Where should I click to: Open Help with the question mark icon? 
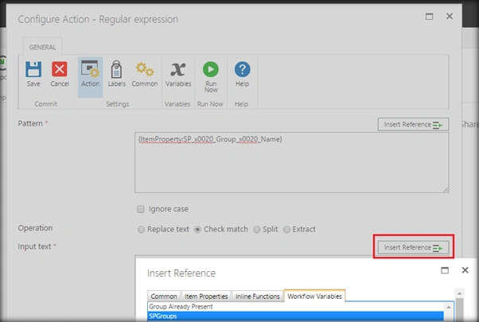[242, 69]
